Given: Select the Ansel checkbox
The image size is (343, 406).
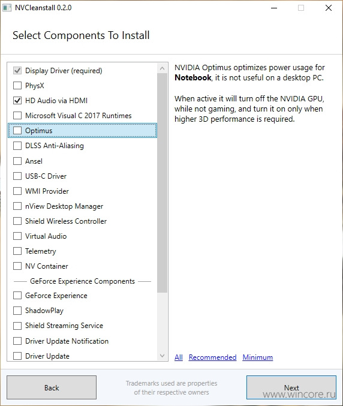Looking at the screenshot, I should pyautogui.click(x=17, y=161).
